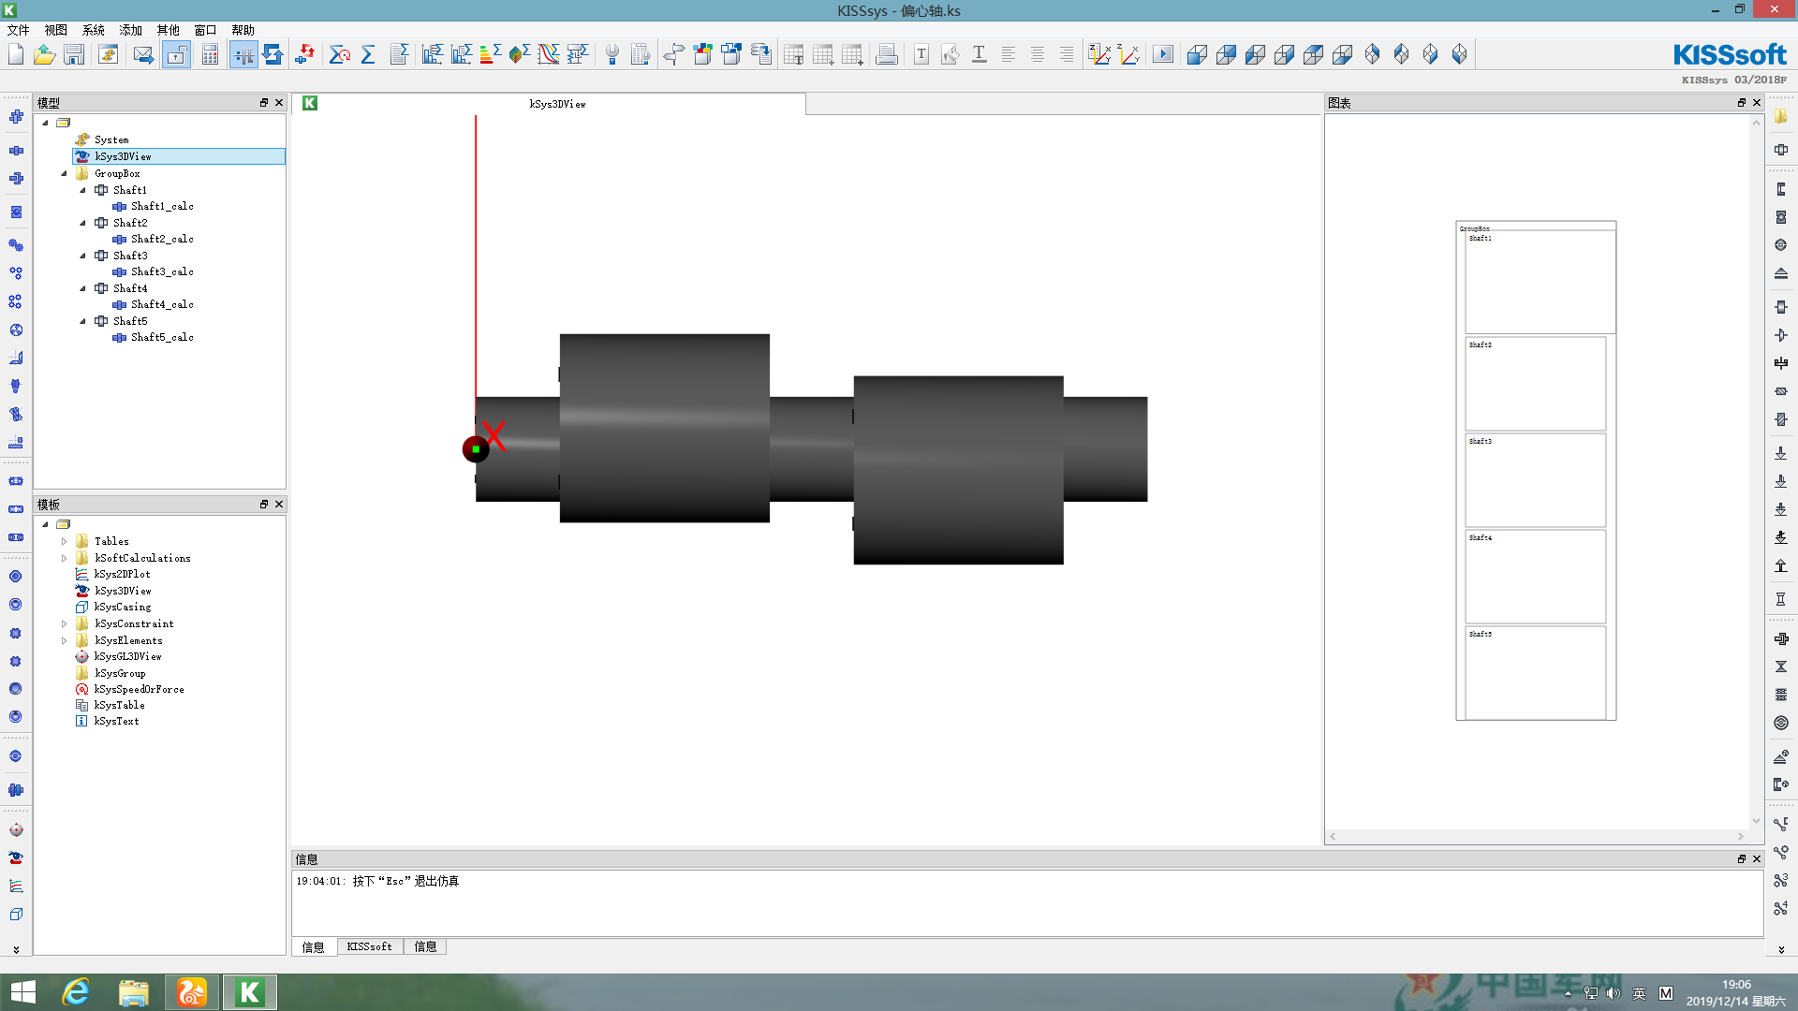
Task: Select System in the model tree
Action: [111, 139]
